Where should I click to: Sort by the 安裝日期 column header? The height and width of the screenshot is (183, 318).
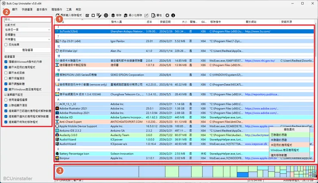[165, 21]
